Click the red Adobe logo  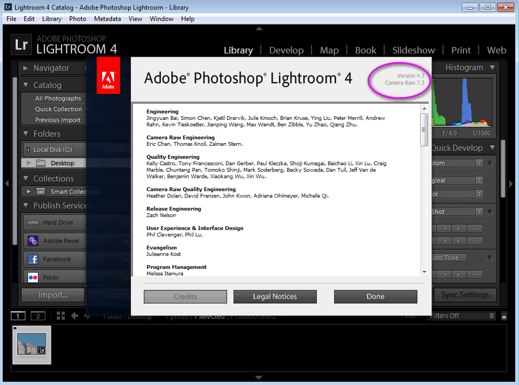(108, 76)
